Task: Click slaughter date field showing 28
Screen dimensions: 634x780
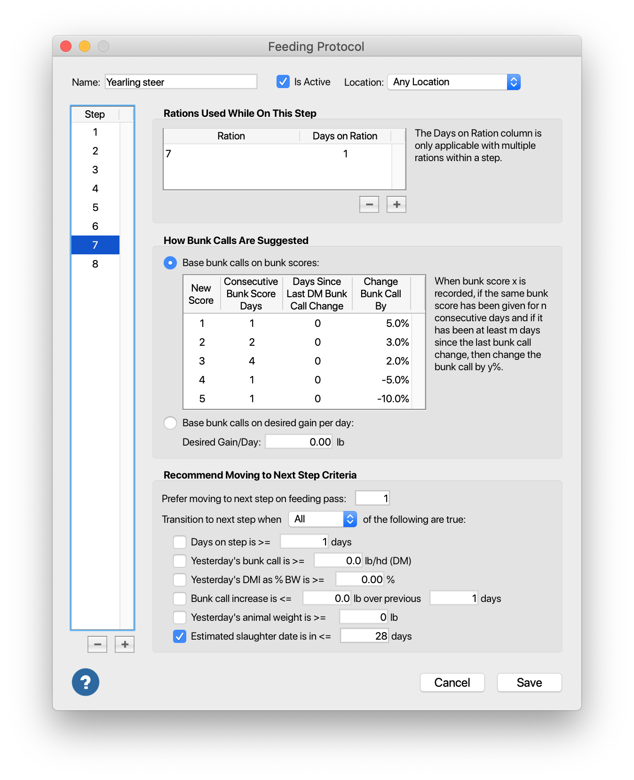Action: click(x=365, y=636)
